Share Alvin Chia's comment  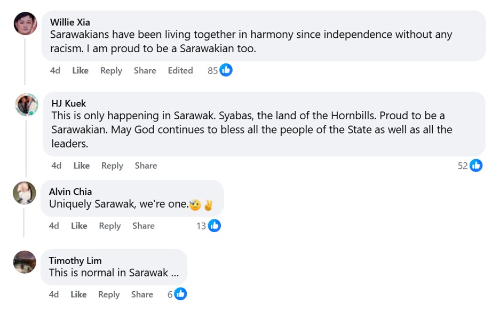tap(144, 226)
